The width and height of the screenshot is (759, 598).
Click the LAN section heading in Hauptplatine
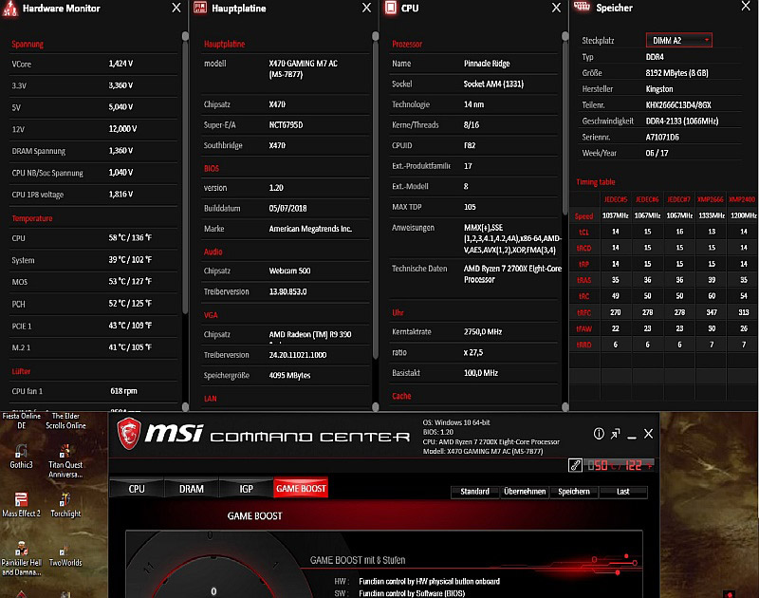pos(210,399)
